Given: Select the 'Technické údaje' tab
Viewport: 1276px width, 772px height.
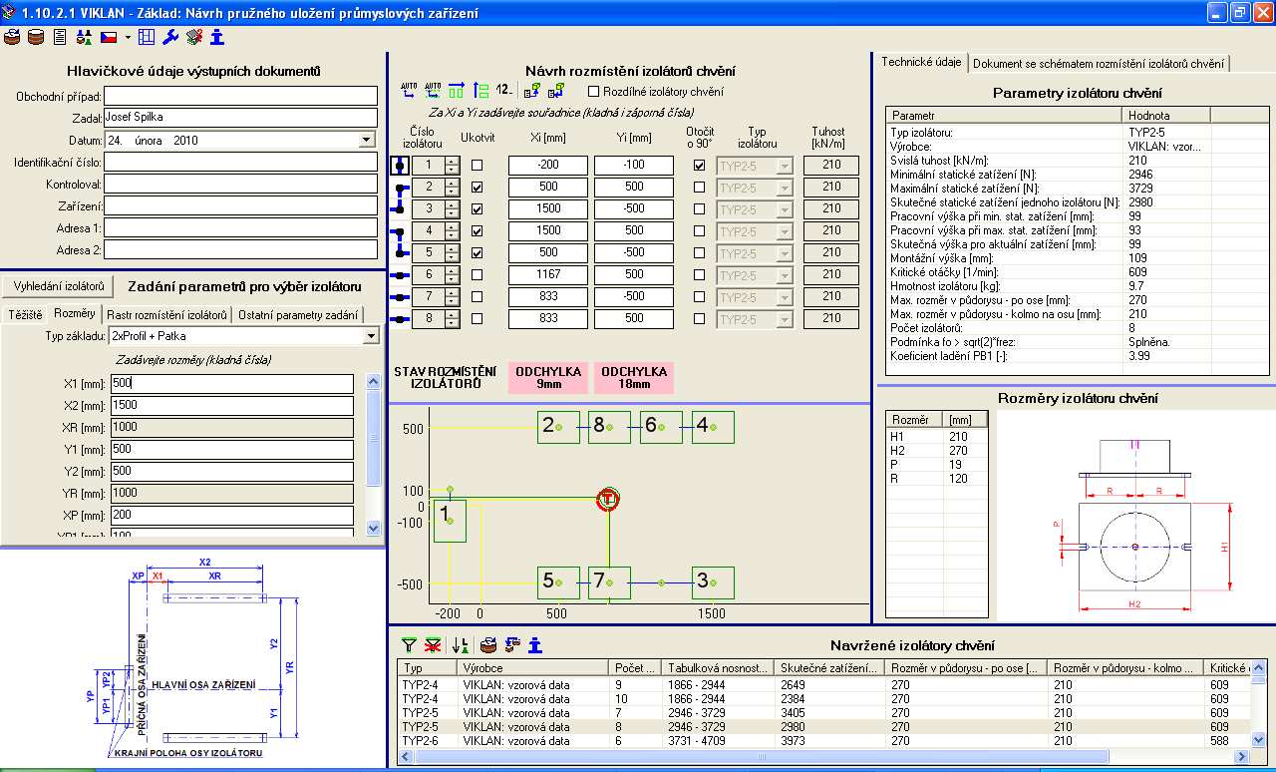Looking at the screenshot, I should pos(920,62).
